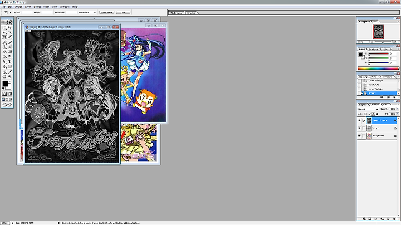
Task: Select the Lasso tool
Action: click(4, 32)
